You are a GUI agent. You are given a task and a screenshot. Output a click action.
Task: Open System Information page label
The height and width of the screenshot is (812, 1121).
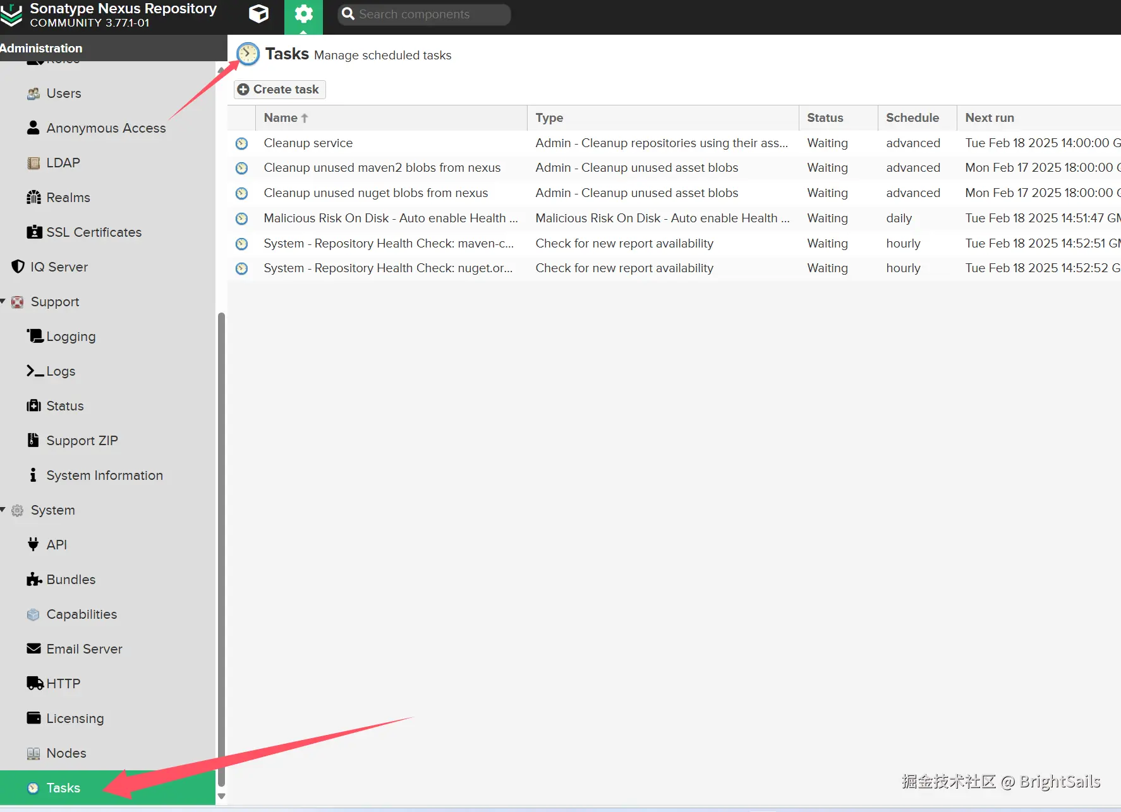105,475
